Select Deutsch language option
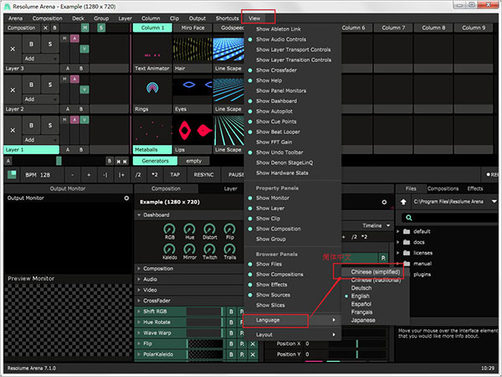This screenshot has height=377, width=502. pos(361,287)
